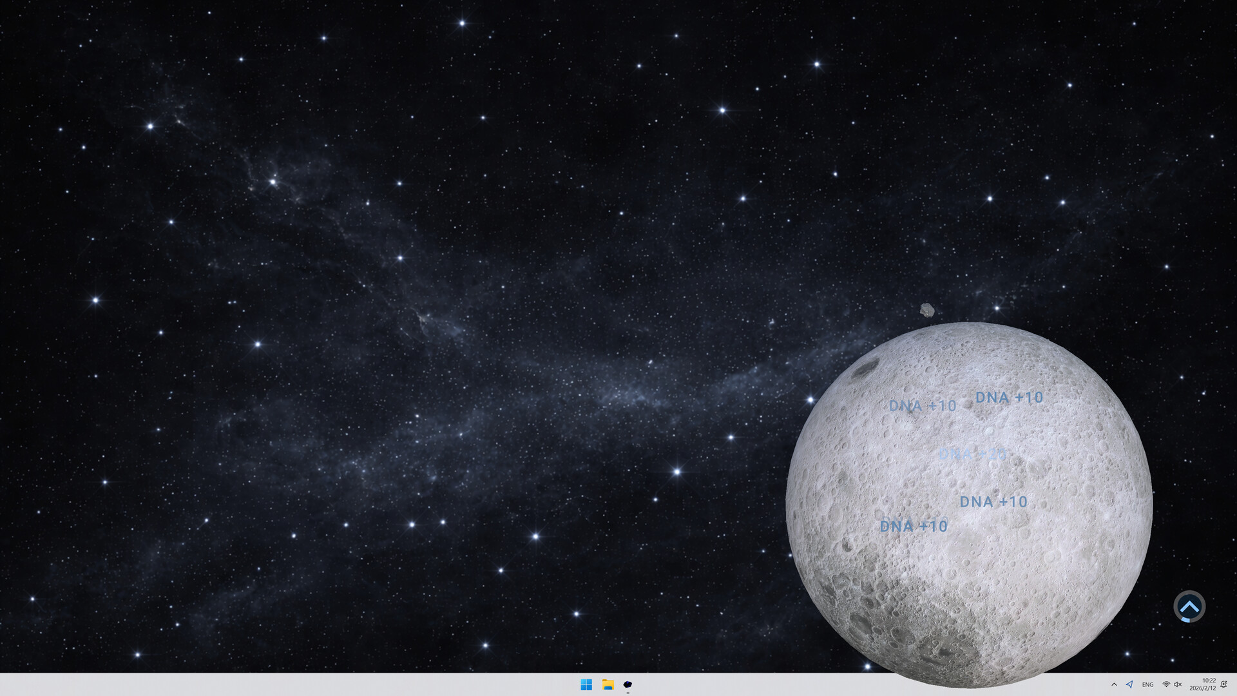Show hidden system tray icons

tap(1114, 684)
